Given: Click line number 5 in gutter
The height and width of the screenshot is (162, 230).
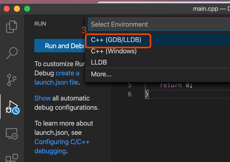Looking at the screenshot, I should [x=130, y=85].
